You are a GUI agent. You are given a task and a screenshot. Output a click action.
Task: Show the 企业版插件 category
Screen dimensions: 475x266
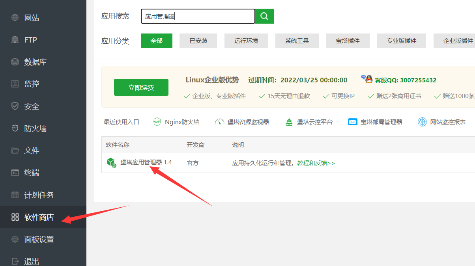[454, 41]
